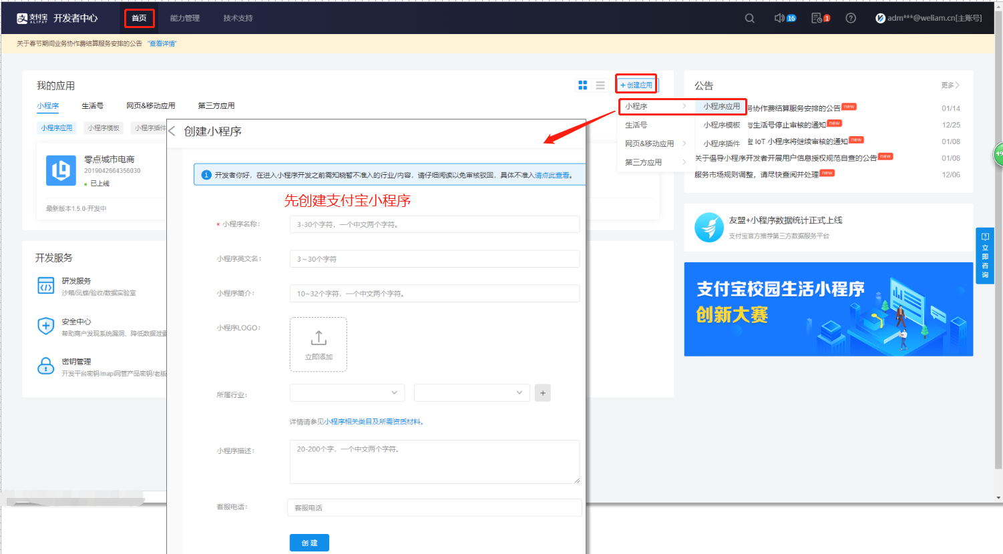Go to 首页 in top navigation
This screenshot has width=1003, height=554.
[x=139, y=18]
